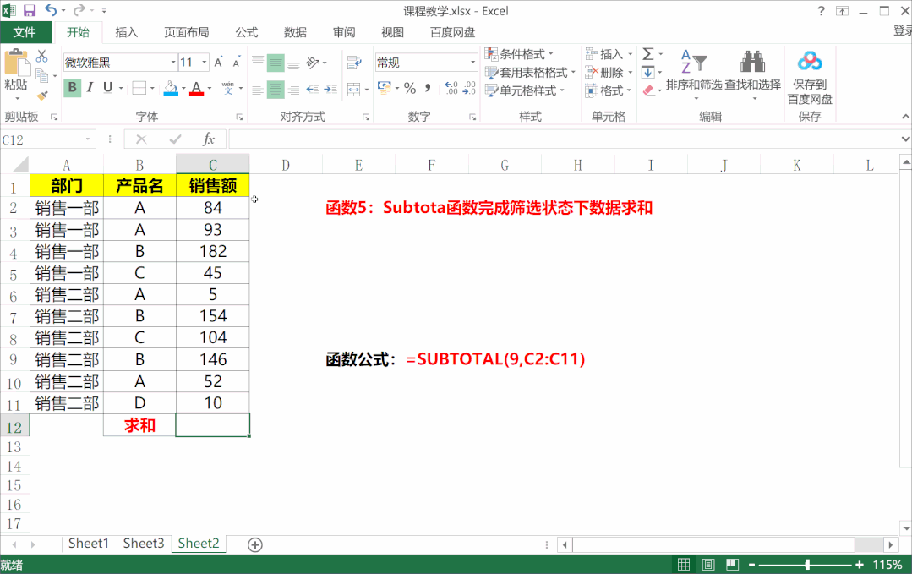
Task: Switch to the Sheet1 worksheet tab
Action: (89, 544)
